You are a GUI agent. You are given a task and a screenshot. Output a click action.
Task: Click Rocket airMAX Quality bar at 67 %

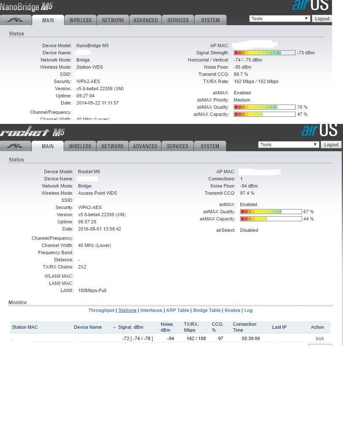tap(271, 212)
